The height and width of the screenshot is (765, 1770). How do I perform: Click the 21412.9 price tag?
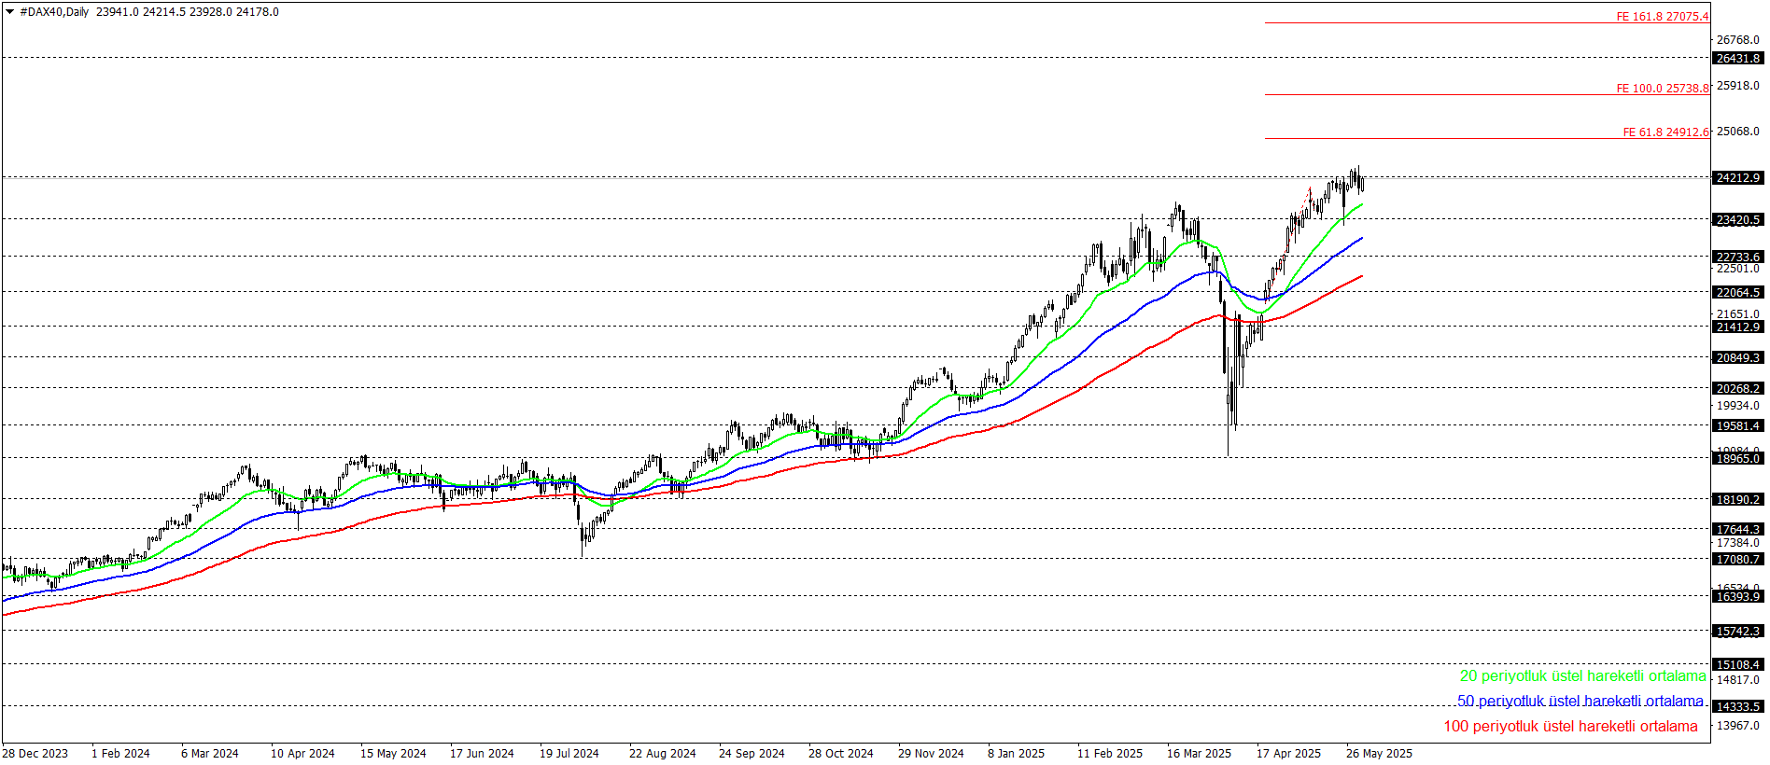tap(1738, 327)
